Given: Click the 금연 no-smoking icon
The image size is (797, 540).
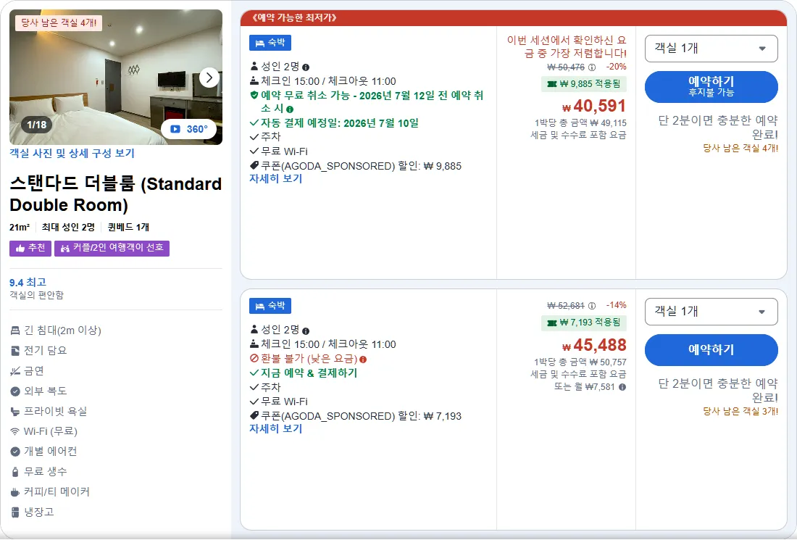Looking at the screenshot, I should (x=15, y=371).
